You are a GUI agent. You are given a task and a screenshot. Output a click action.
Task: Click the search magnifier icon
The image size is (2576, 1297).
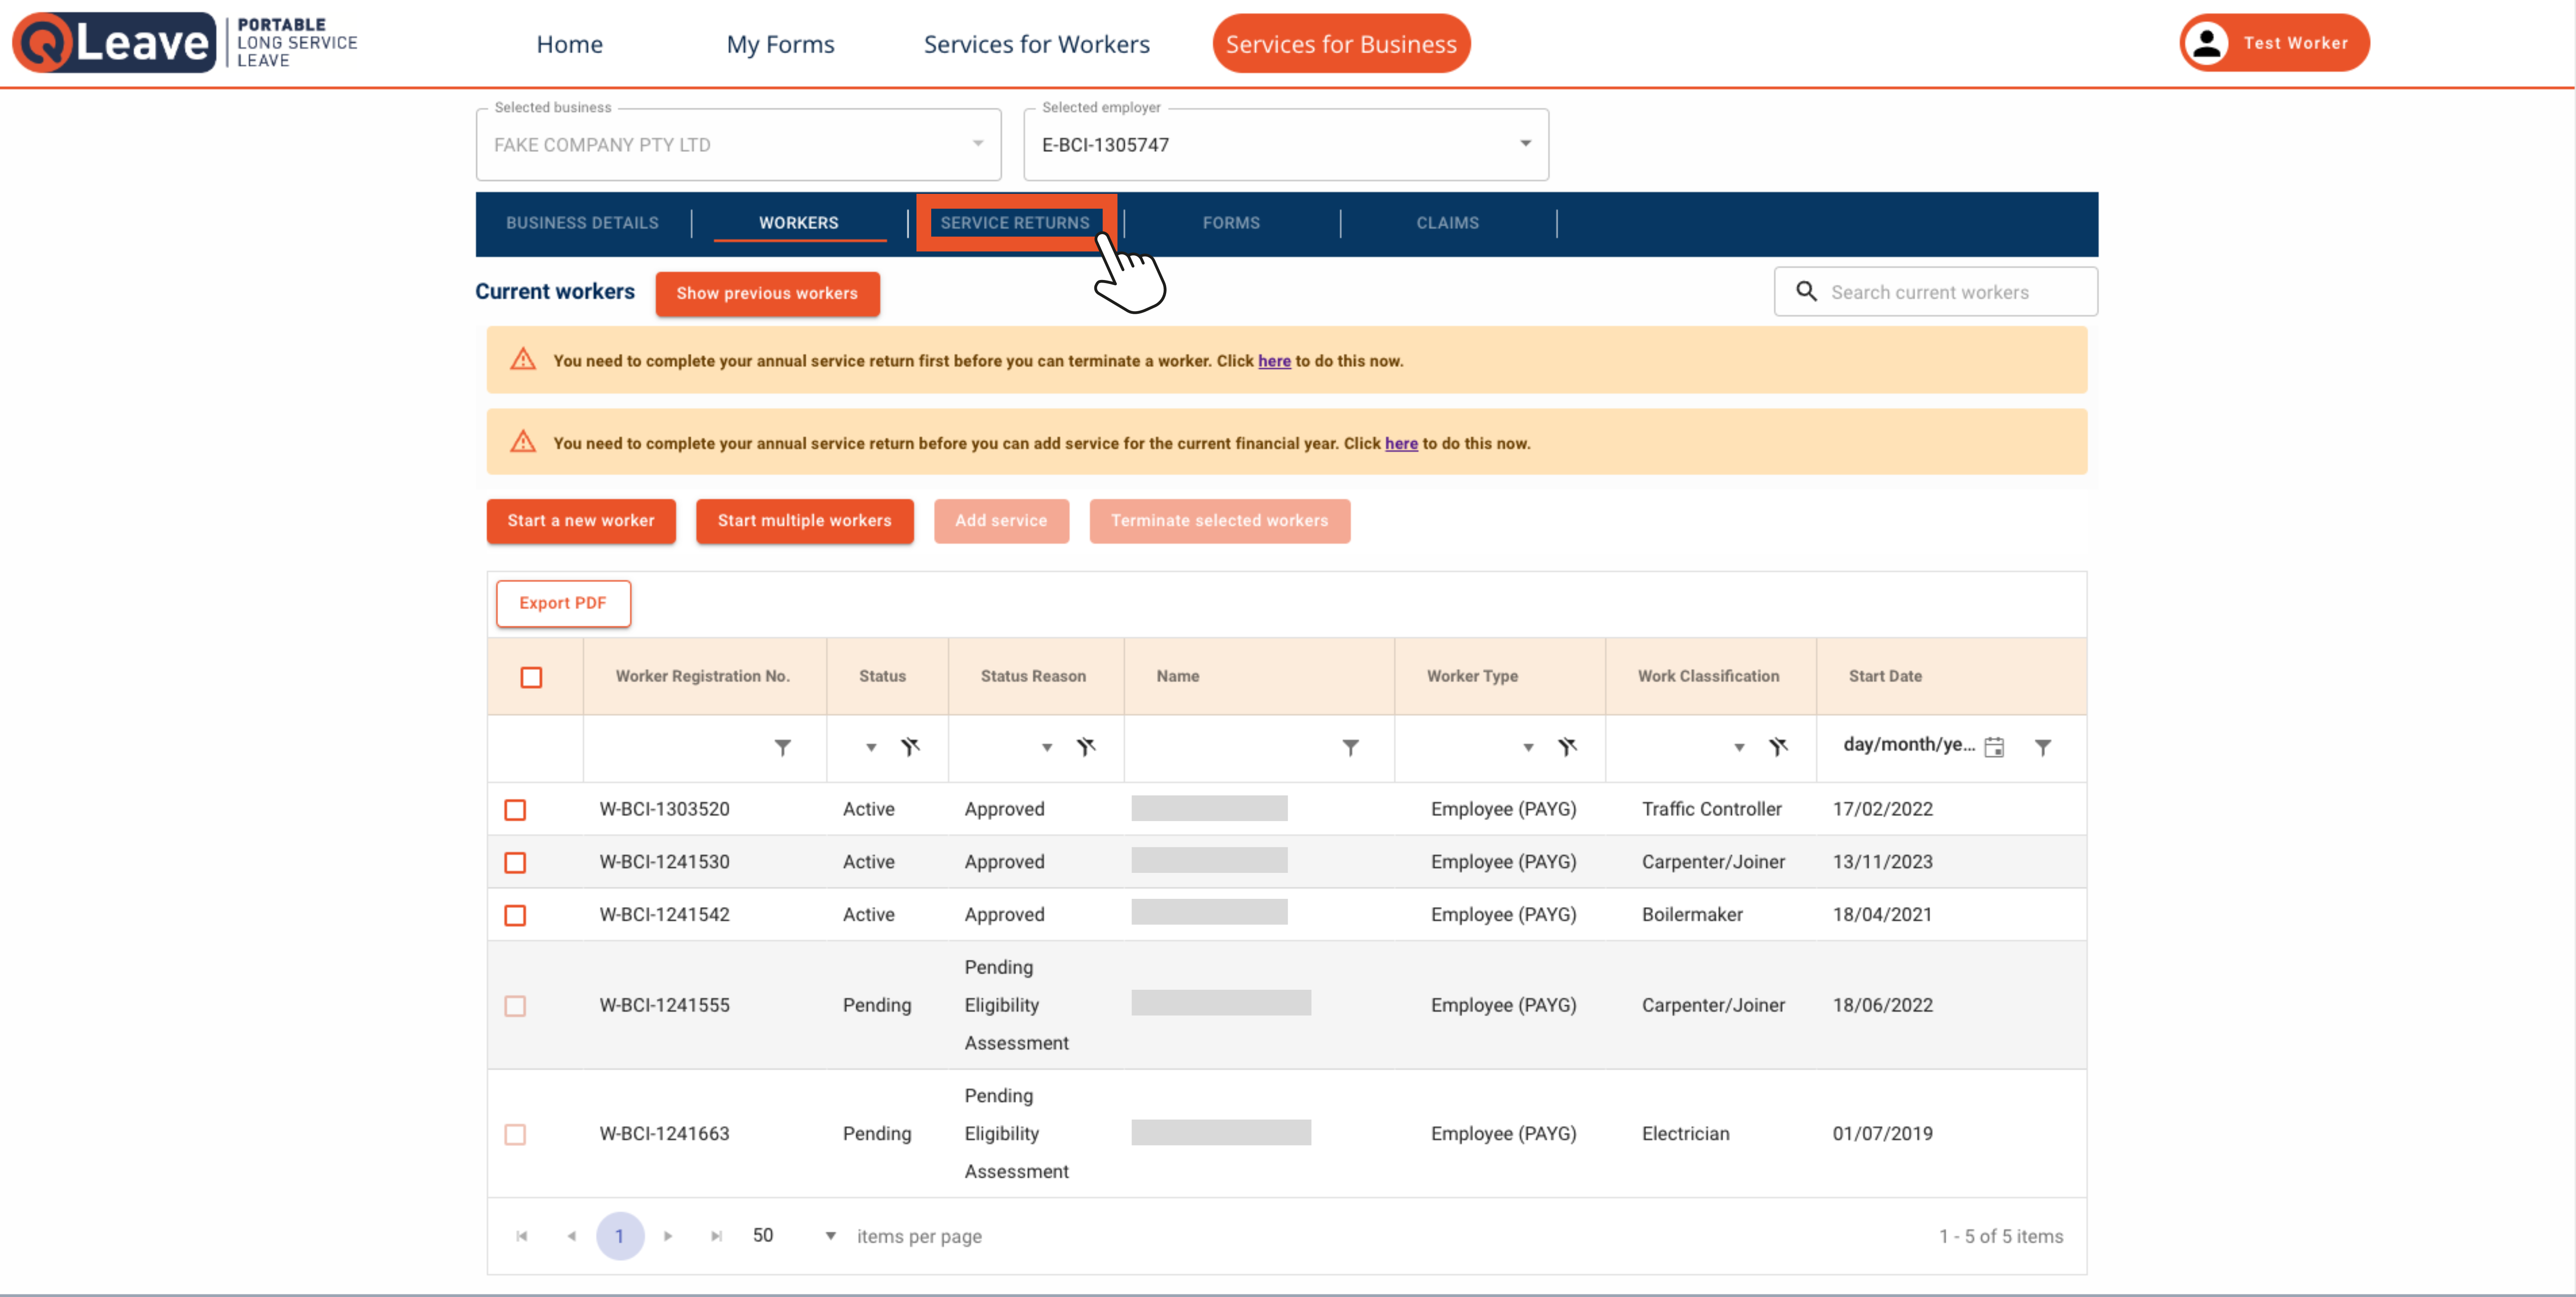tap(1806, 291)
